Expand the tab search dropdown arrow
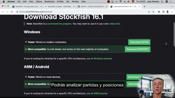Screen dimensions: 175x98 tap(172, 7)
